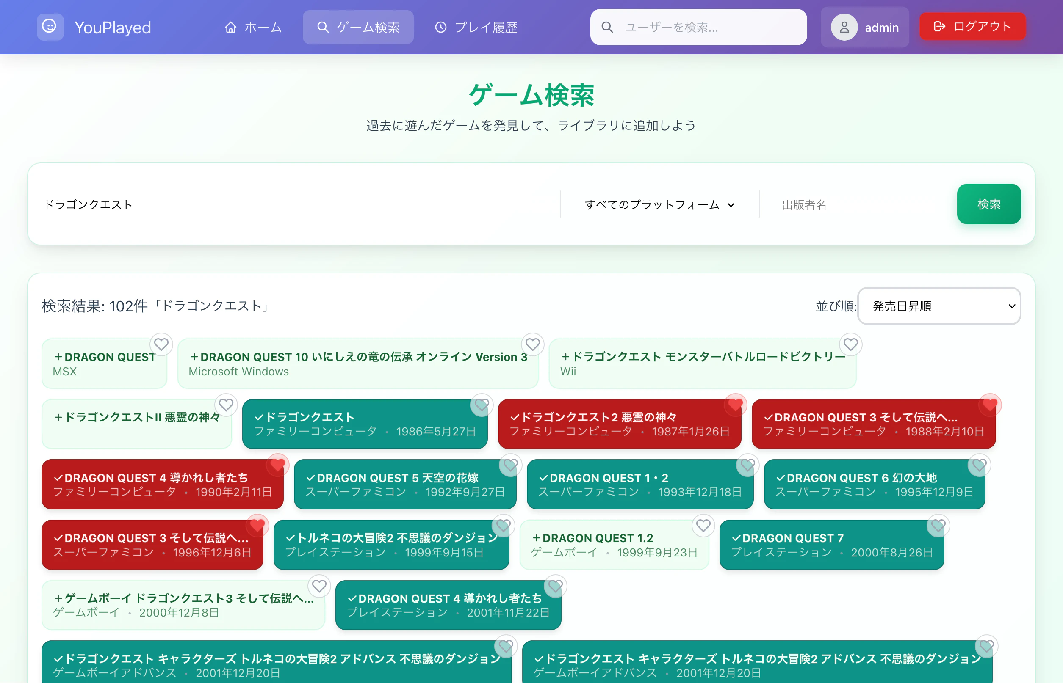Go to ホーム in navigation
Screen dimensions: 1063x683
point(253,28)
